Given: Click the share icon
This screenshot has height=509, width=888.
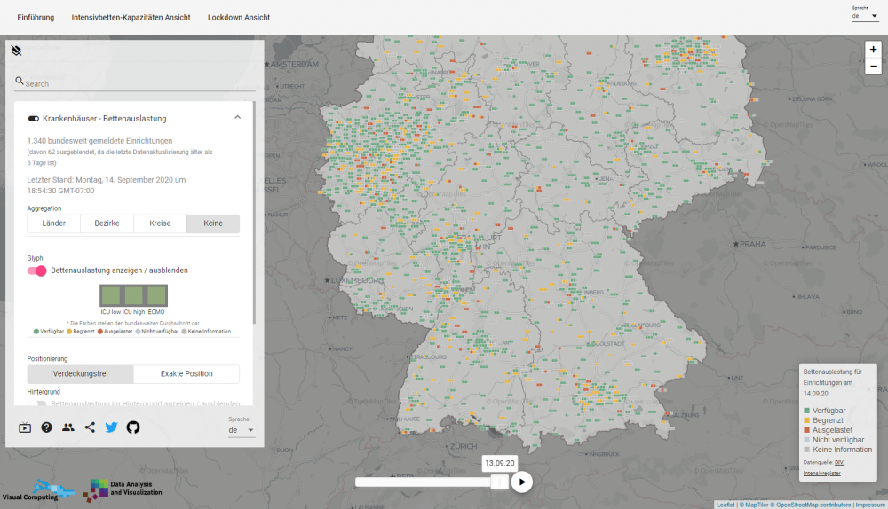Looking at the screenshot, I should point(90,427).
